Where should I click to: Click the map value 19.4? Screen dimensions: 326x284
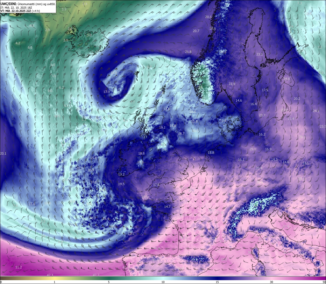click(105, 219)
